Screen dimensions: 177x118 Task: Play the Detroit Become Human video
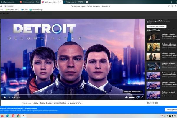coord(5,97)
